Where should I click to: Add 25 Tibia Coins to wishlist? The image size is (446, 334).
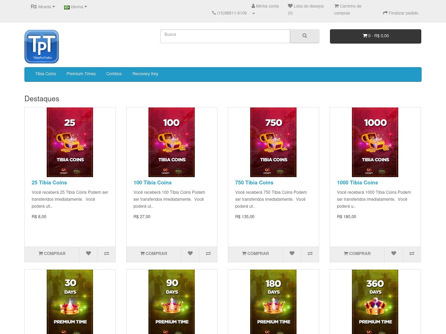click(89, 254)
